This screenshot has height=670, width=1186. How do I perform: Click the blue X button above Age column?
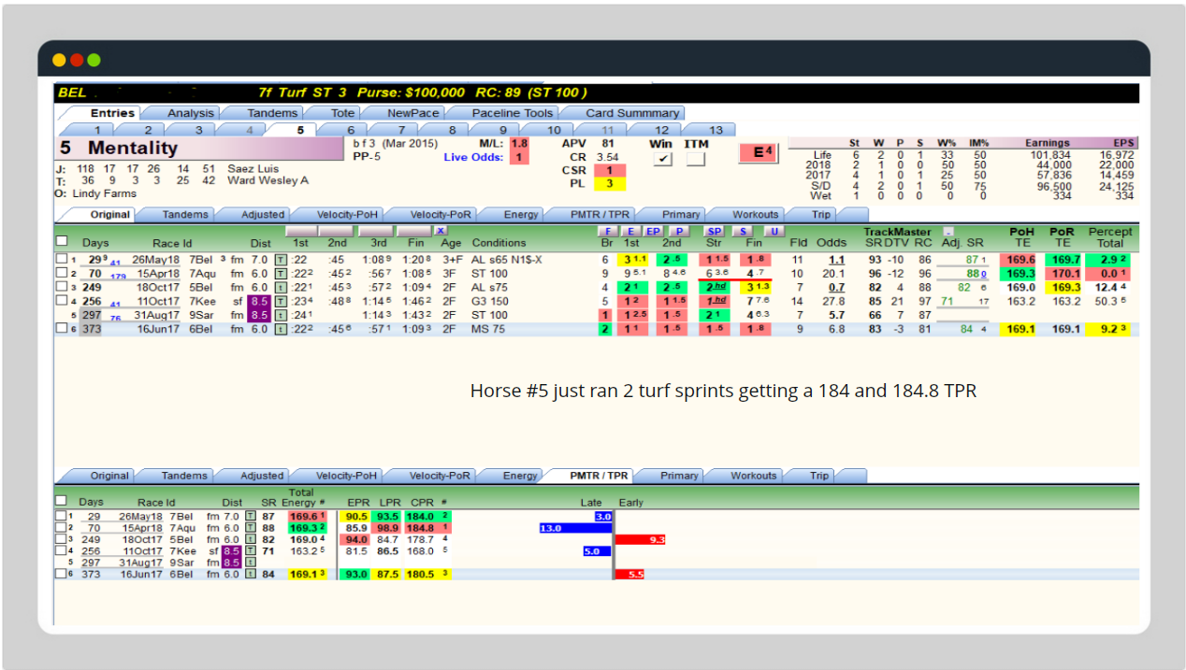tap(440, 230)
